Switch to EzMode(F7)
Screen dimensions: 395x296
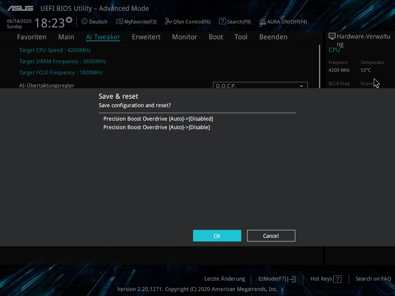(277, 279)
